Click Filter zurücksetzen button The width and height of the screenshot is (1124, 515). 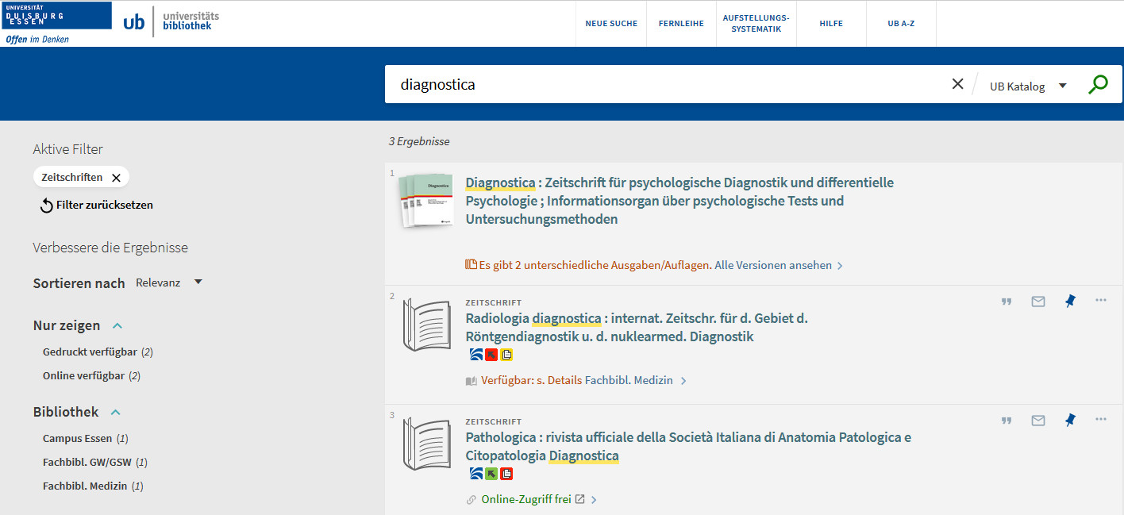96,205
